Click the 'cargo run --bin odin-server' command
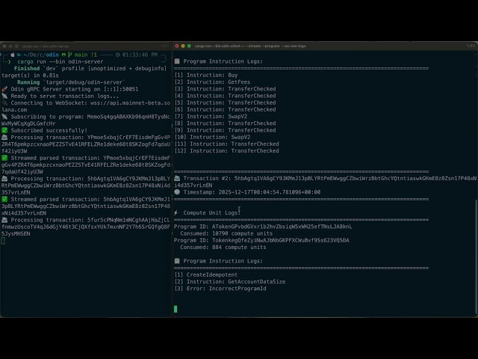This screenshot has width=478, height=359. pyautogui.click(x=60, y=61)
